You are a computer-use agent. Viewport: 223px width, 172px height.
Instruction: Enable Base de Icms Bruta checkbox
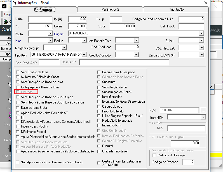point(18,108)
